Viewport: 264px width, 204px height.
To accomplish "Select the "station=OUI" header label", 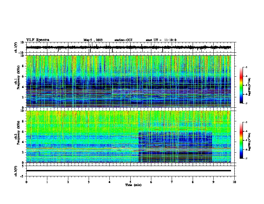I will pyautogui.click(x=123, y=40).
